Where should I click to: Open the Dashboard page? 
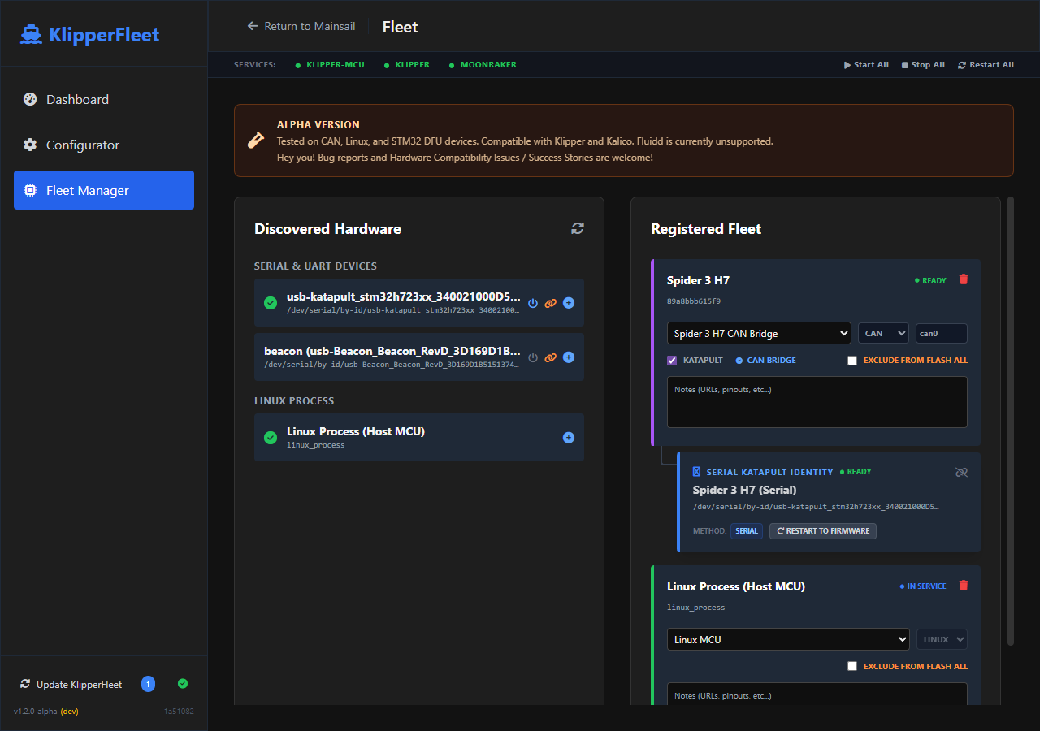click(104, 99)
